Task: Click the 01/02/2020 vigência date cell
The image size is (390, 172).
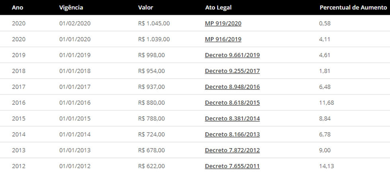Action: pyautogui.click(x=75, y=23)
